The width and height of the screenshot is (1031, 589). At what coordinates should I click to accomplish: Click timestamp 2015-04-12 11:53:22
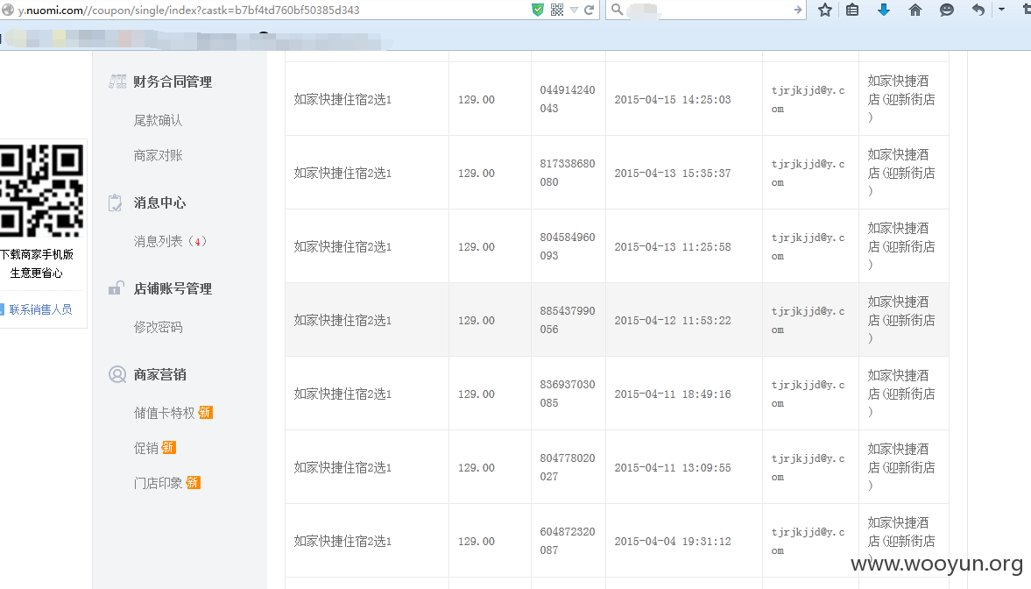point(673,321)
